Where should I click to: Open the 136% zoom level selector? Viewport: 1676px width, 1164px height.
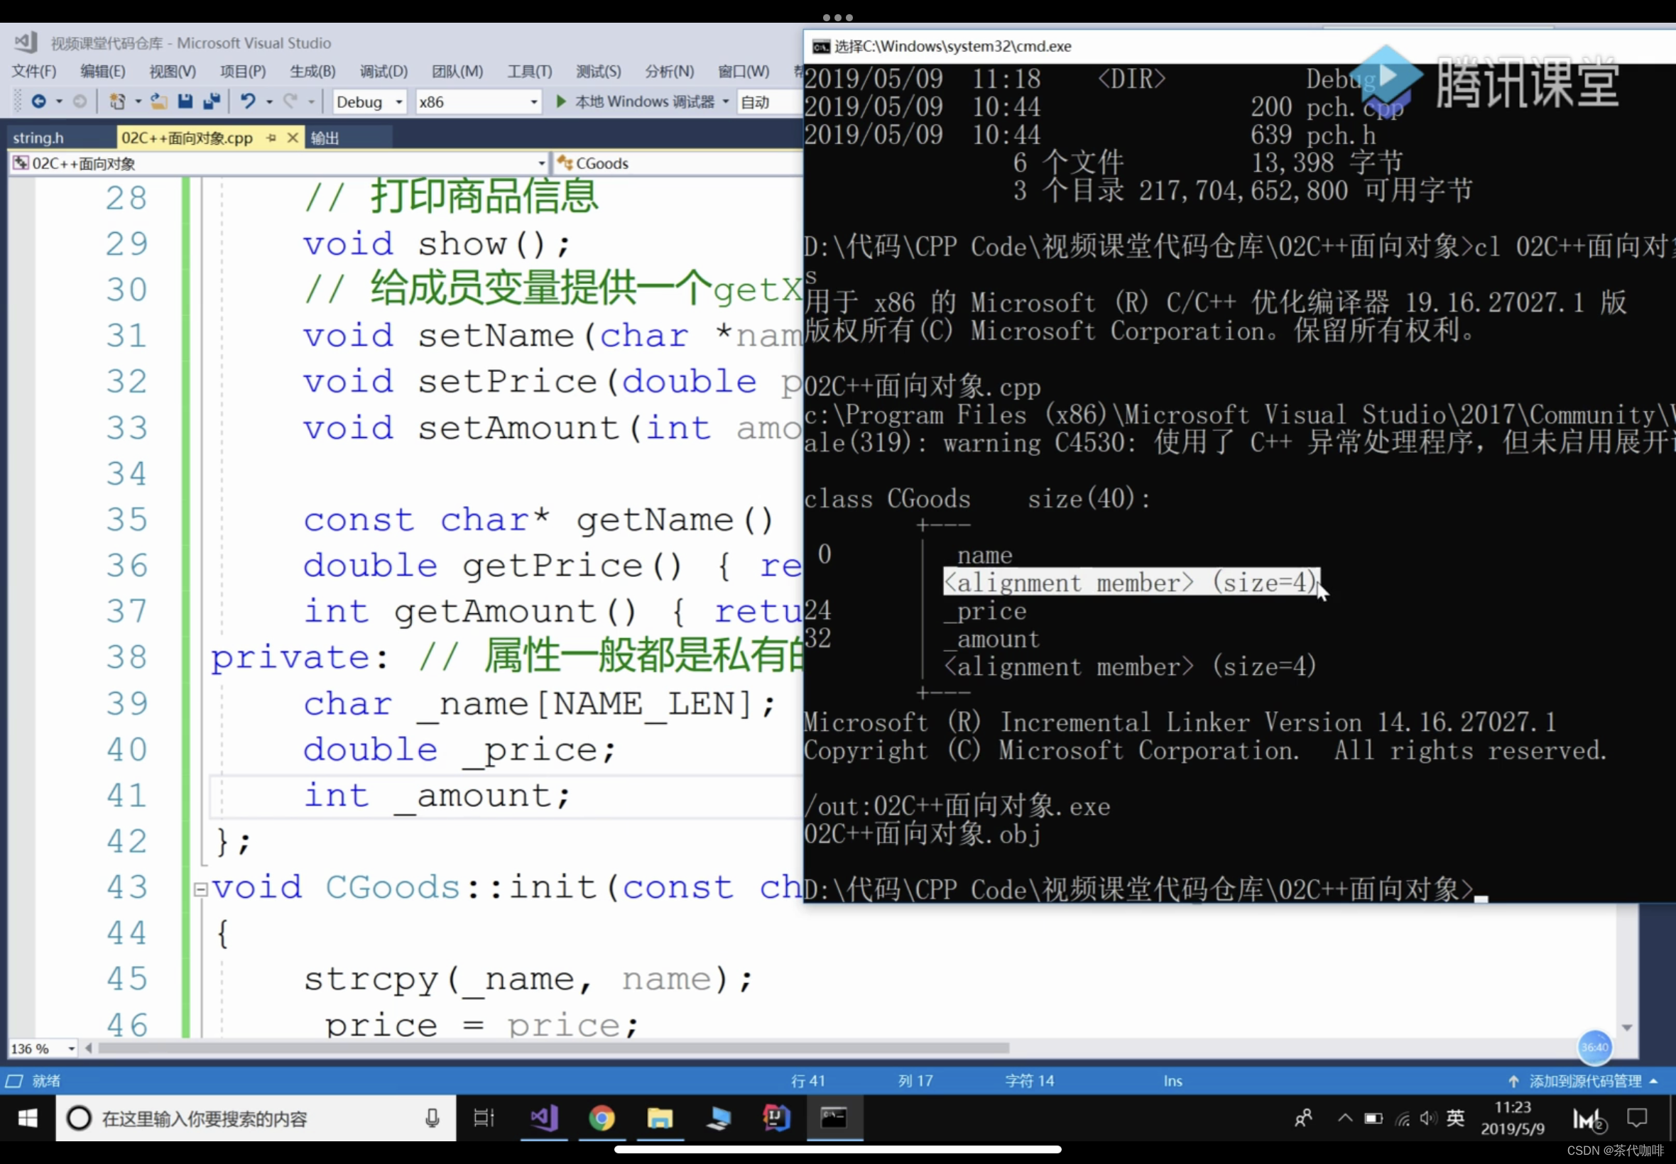(40, 1048)
